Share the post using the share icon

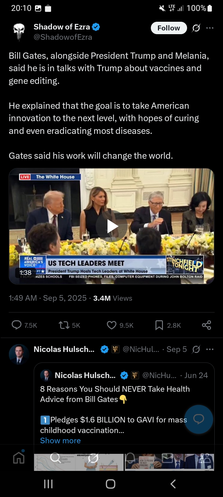pos(207,325)
